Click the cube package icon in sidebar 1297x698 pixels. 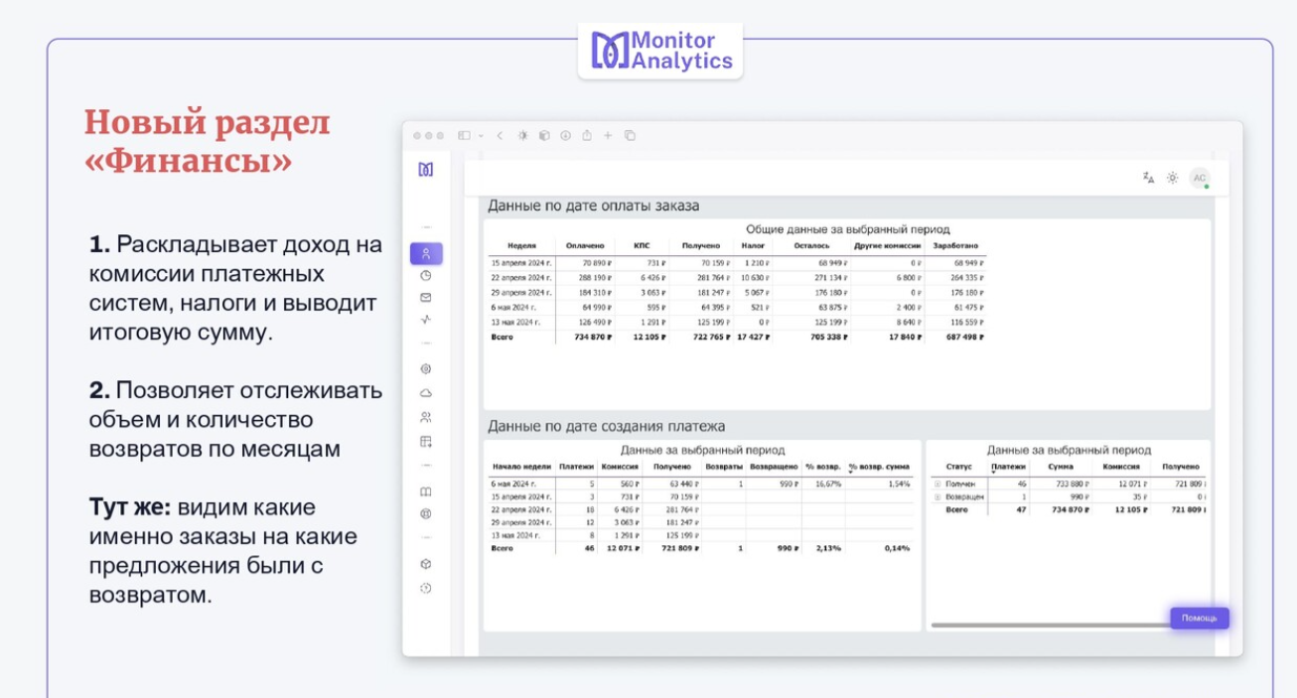pyautogui.click(x=426, y=564)
